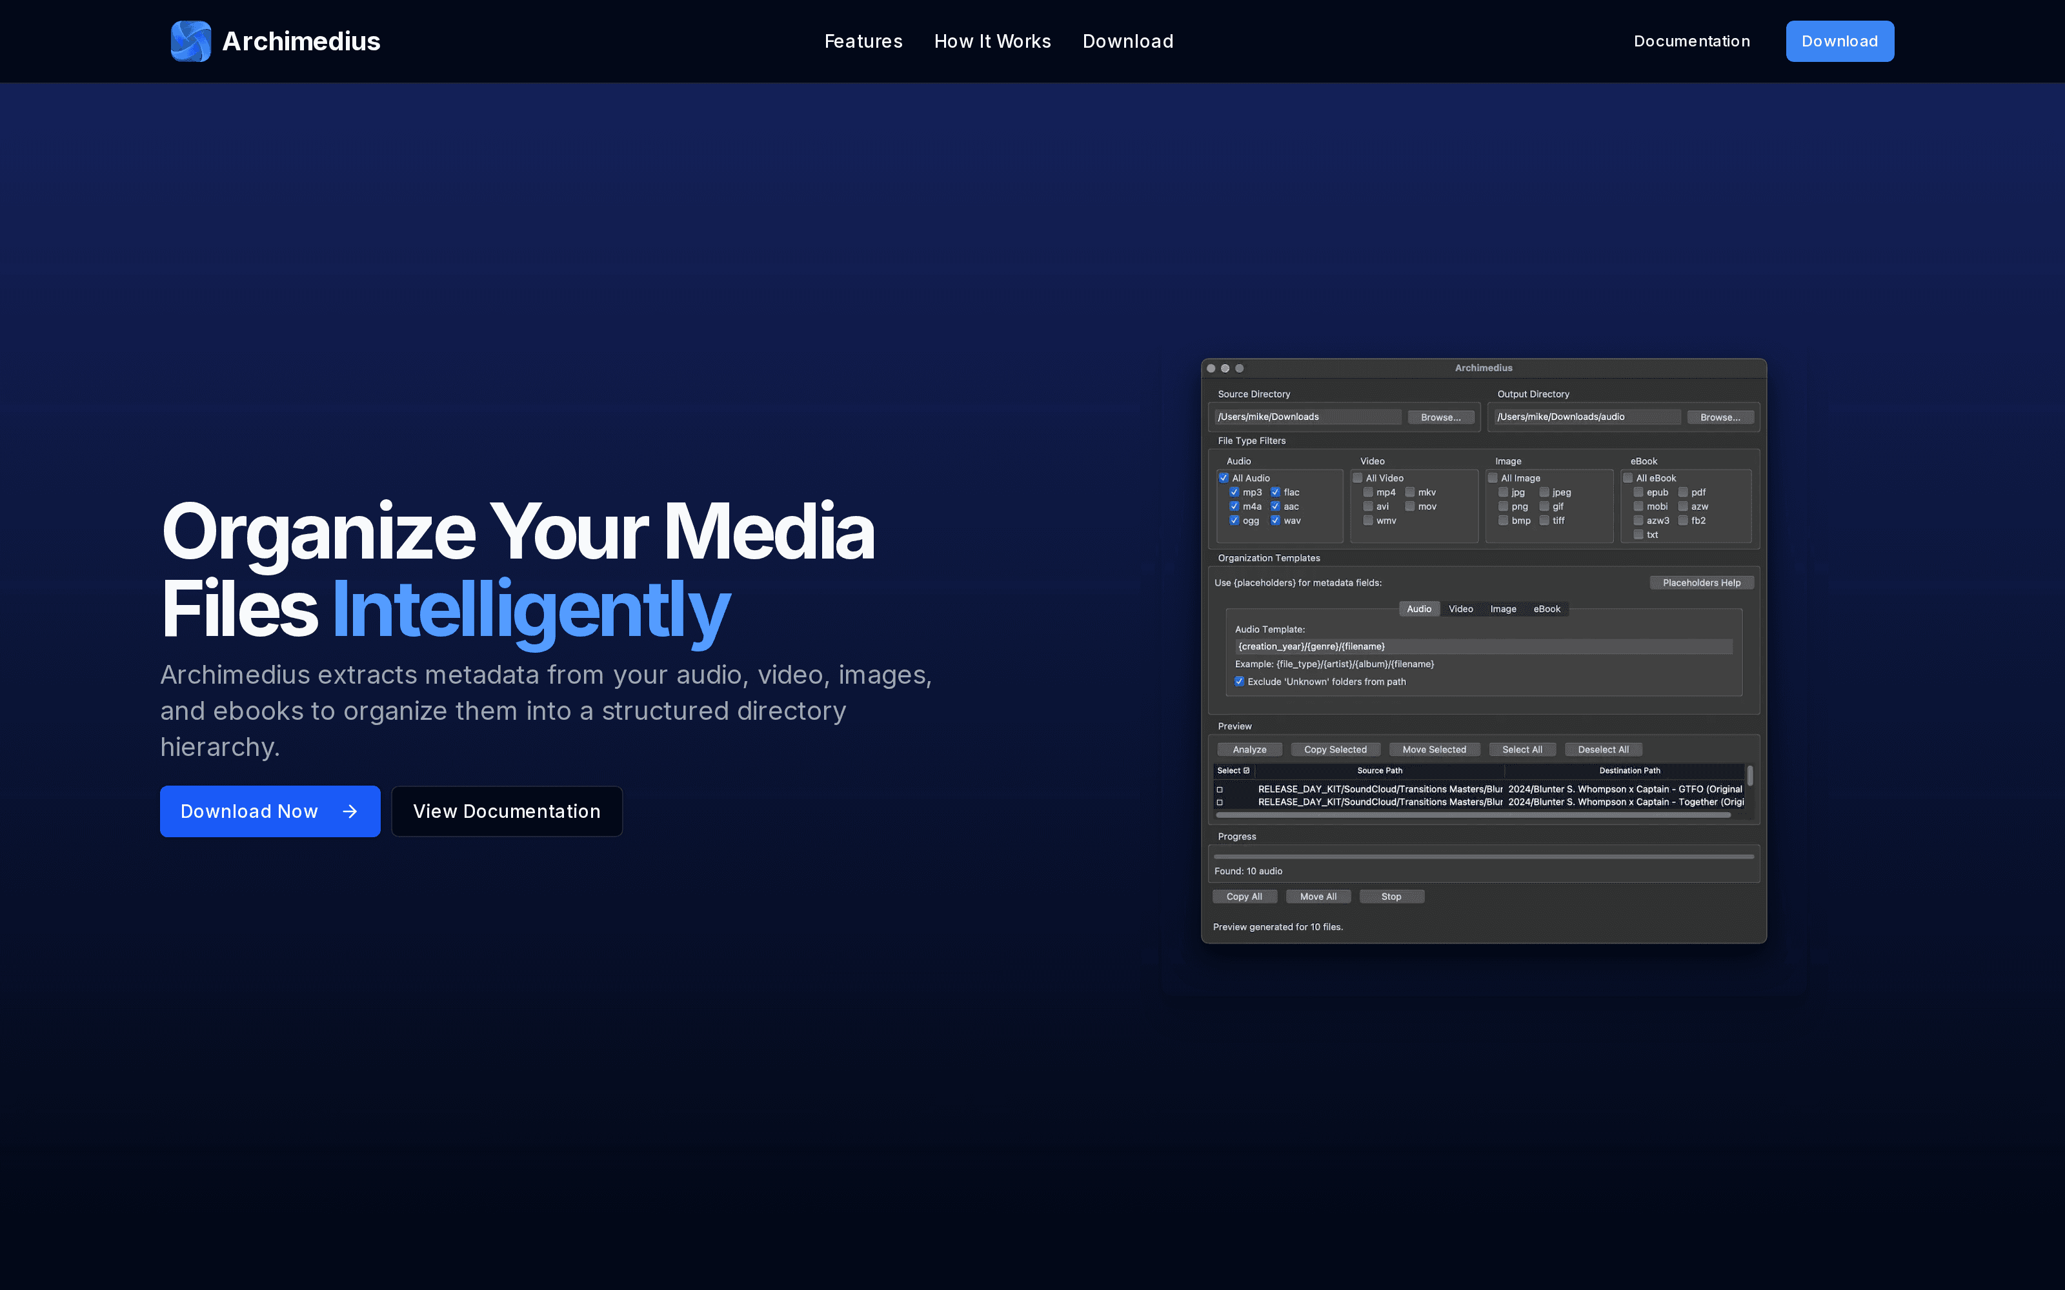Check the mobi filter
The height and width of the screenshot is (1290, 2065).
click(1638, 506)
